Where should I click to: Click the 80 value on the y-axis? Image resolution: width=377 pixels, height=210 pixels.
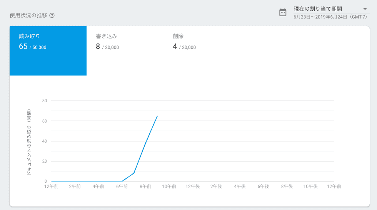(45, 101)
